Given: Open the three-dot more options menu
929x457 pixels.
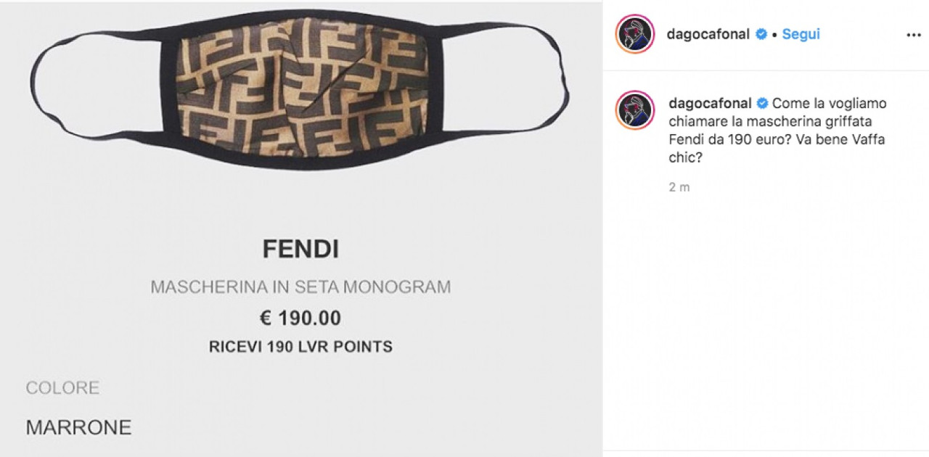Looking at the screenshot, I should pos(913,35).
